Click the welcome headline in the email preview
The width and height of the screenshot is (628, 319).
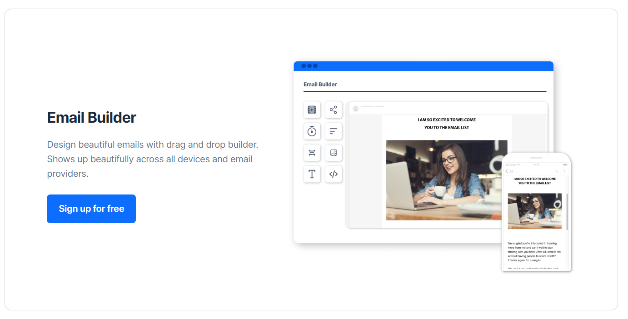click(x=447, y=124)
